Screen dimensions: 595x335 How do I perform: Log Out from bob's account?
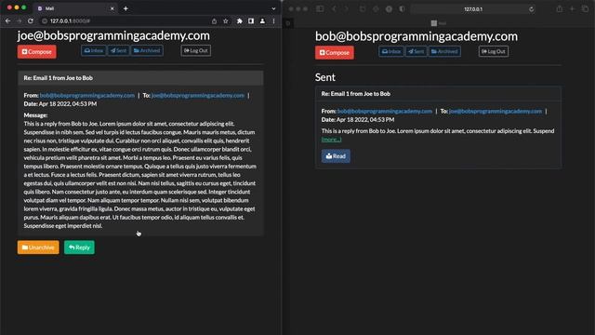pyautogui.click(x=494, y=51)
